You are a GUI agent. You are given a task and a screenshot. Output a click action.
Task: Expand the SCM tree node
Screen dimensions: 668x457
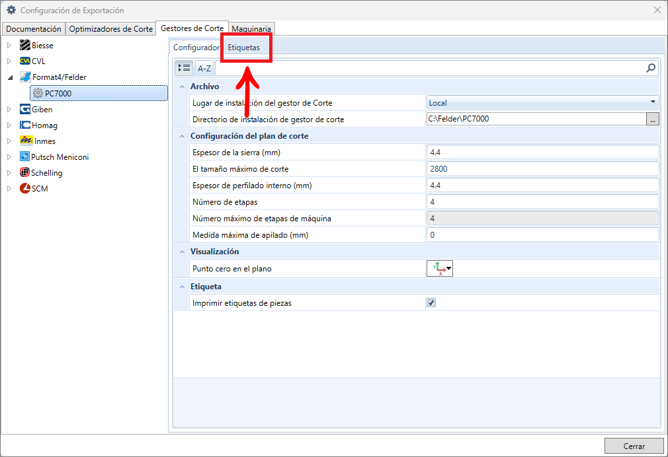point(9,188)
